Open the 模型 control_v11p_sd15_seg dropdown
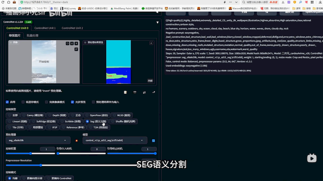Screen dimensions: 323x181 tap(115, 140)
